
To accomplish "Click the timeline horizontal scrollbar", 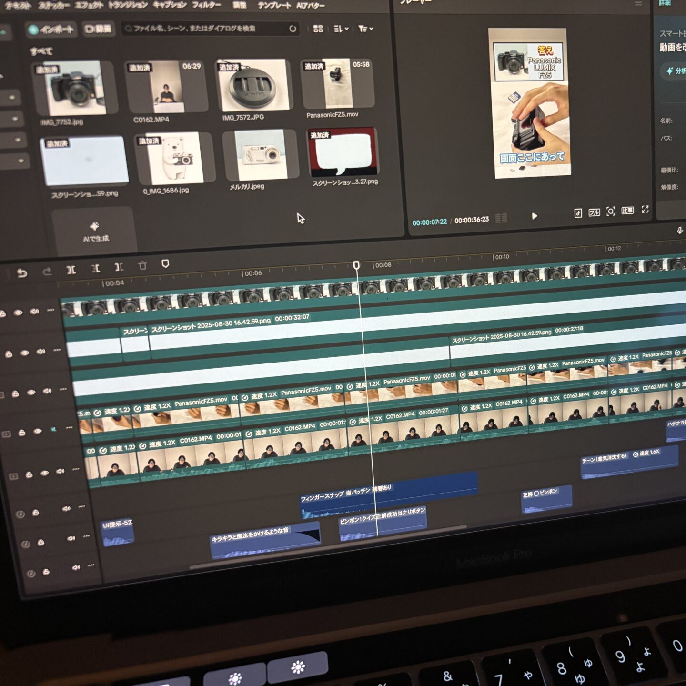I will pos(329,546).
